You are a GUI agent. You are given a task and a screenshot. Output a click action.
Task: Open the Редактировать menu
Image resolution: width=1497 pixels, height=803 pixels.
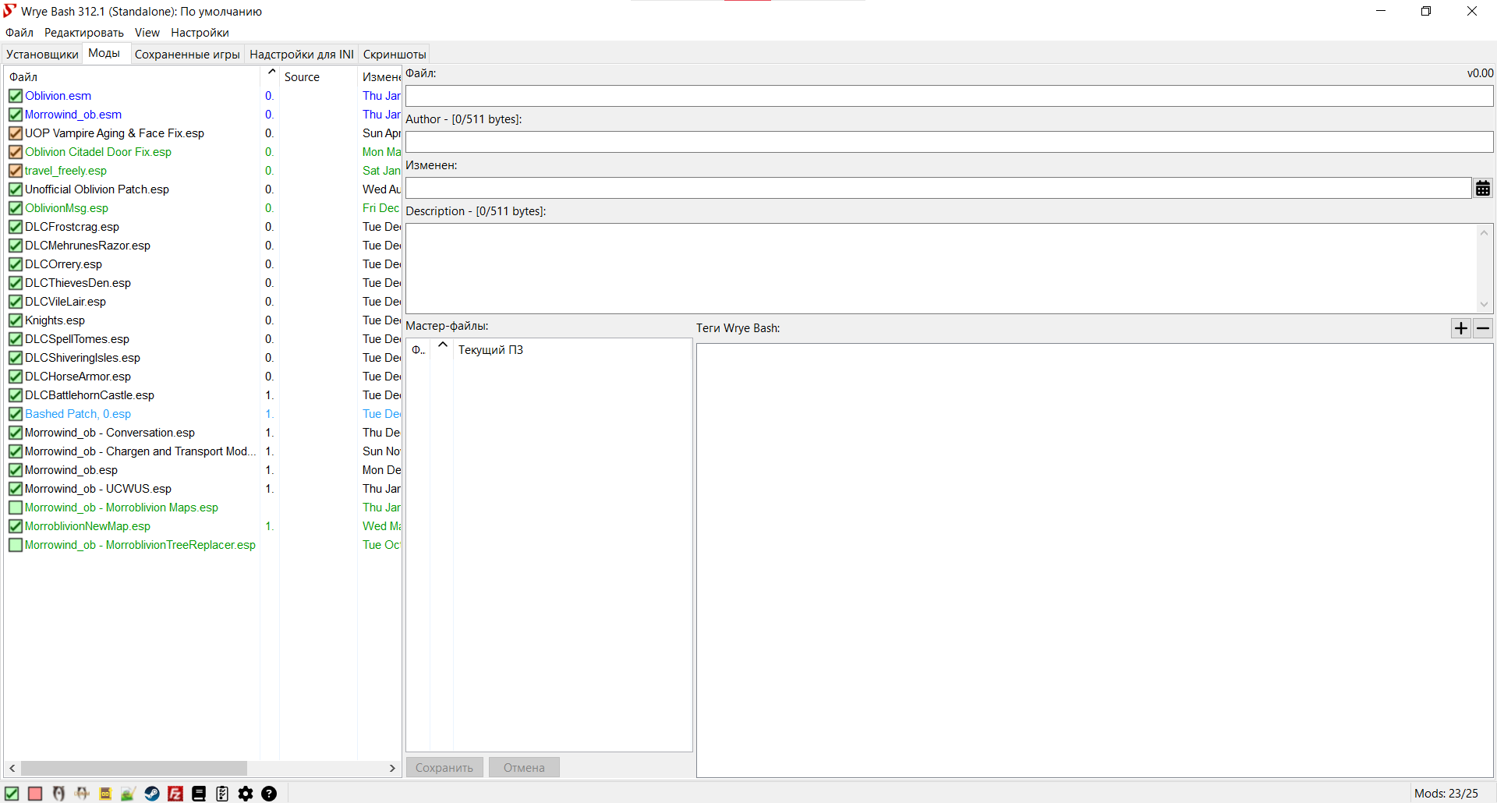(x=84, y=33)
